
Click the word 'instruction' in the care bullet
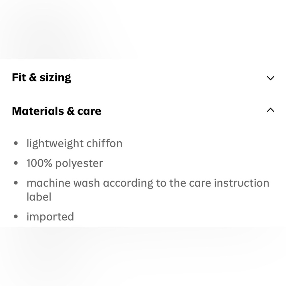point(242,183)
